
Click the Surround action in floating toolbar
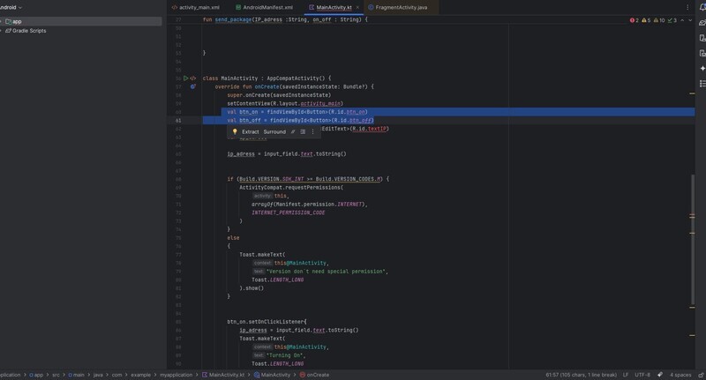coord(274,131)
